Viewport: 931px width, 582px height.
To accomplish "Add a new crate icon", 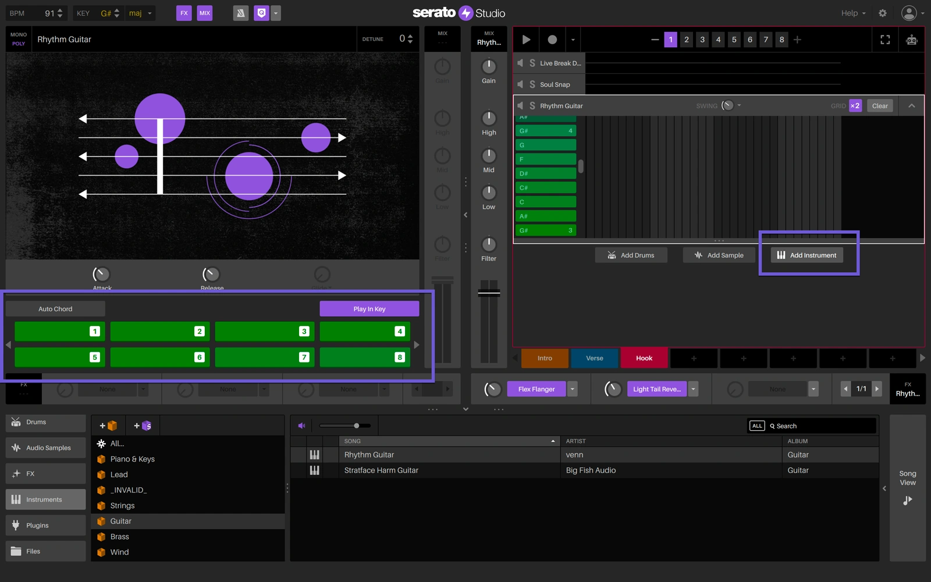I will [x=108, y=425].
